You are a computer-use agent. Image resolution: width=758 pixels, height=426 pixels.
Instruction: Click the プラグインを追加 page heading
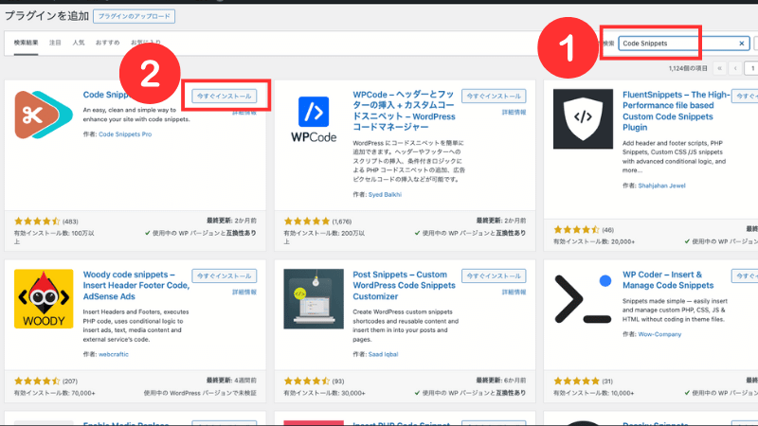tap(46, 16)
